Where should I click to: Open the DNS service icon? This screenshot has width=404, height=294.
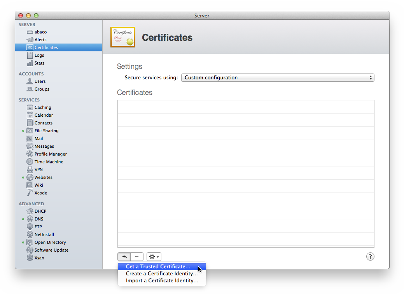tap(30, 219)
